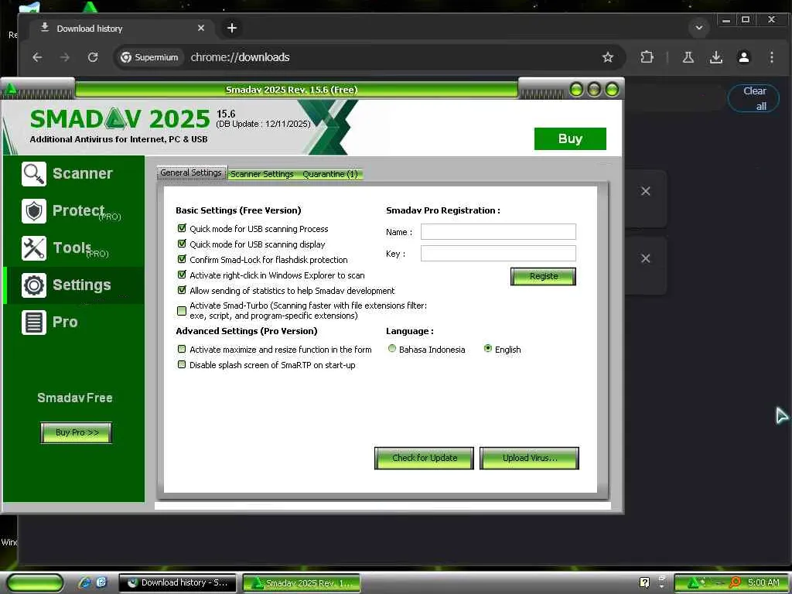Switch to Scanner Settings tab
This screenshot has height=594, width=792.
[262, 174]
